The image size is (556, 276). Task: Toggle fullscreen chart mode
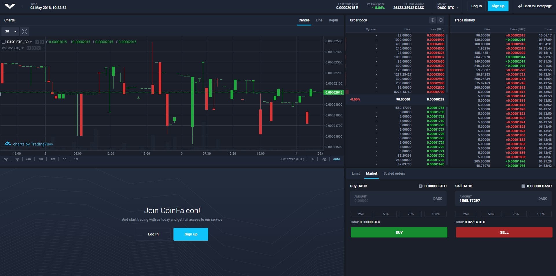25,31
